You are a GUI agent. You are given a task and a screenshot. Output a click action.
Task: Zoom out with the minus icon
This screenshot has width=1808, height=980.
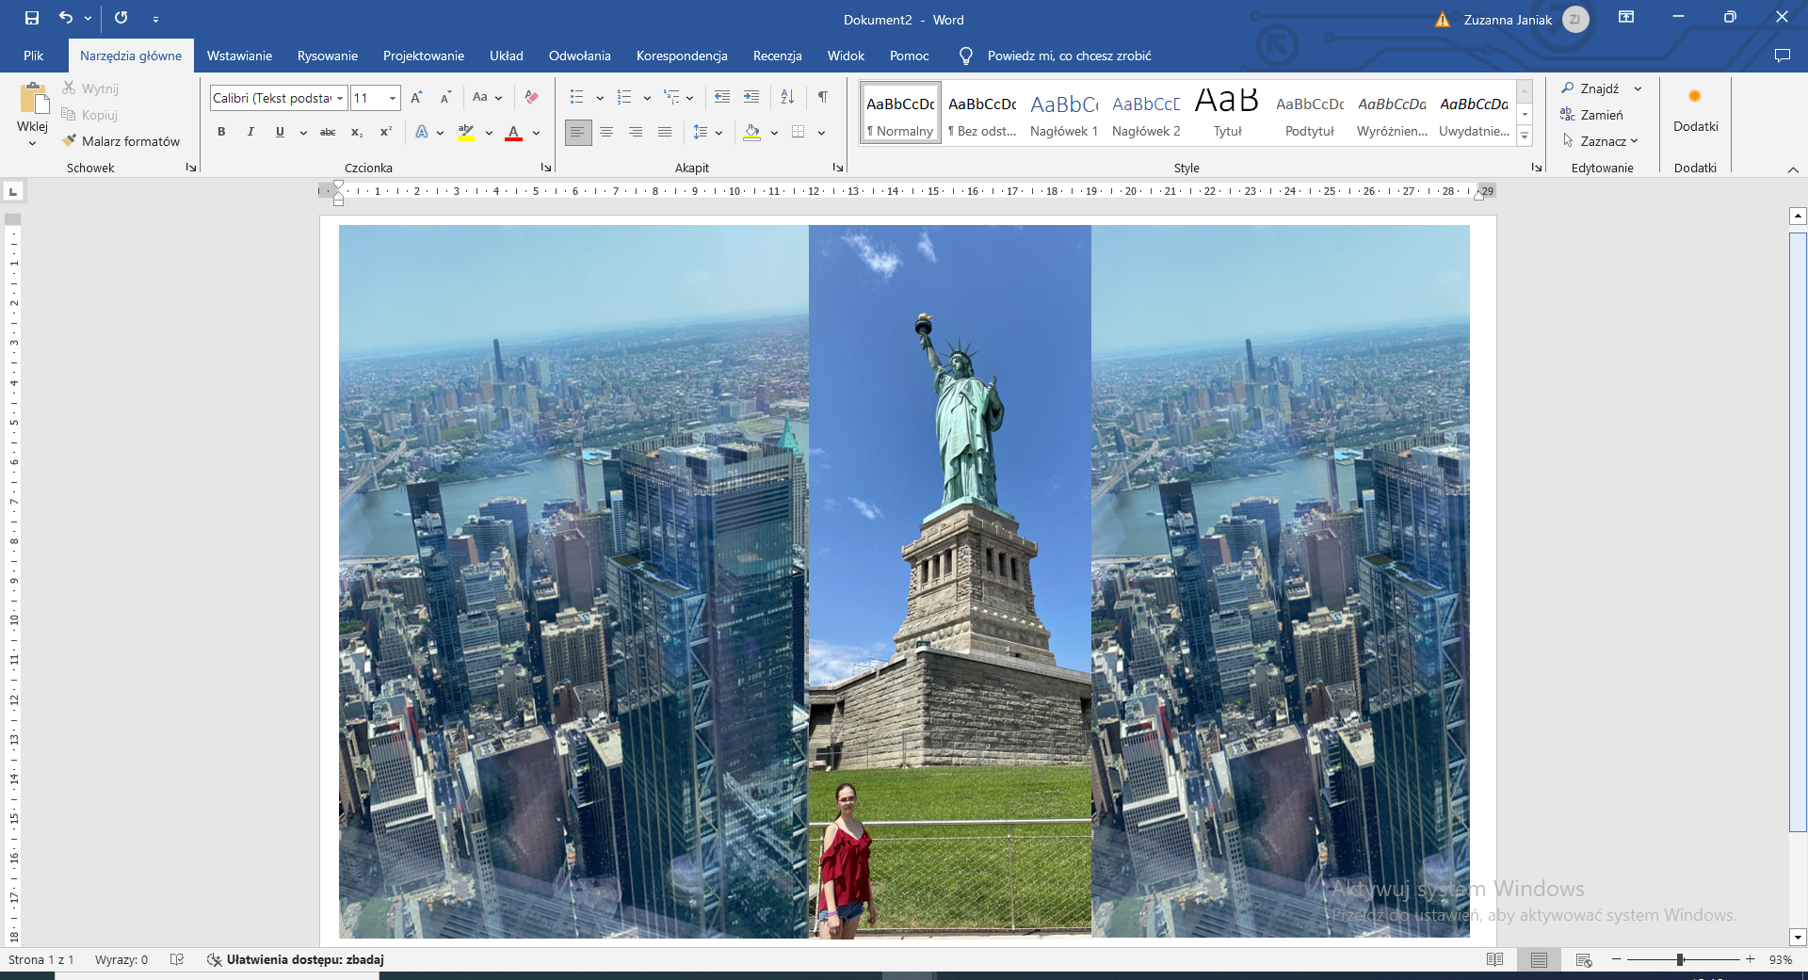[x=1617, y=960]
